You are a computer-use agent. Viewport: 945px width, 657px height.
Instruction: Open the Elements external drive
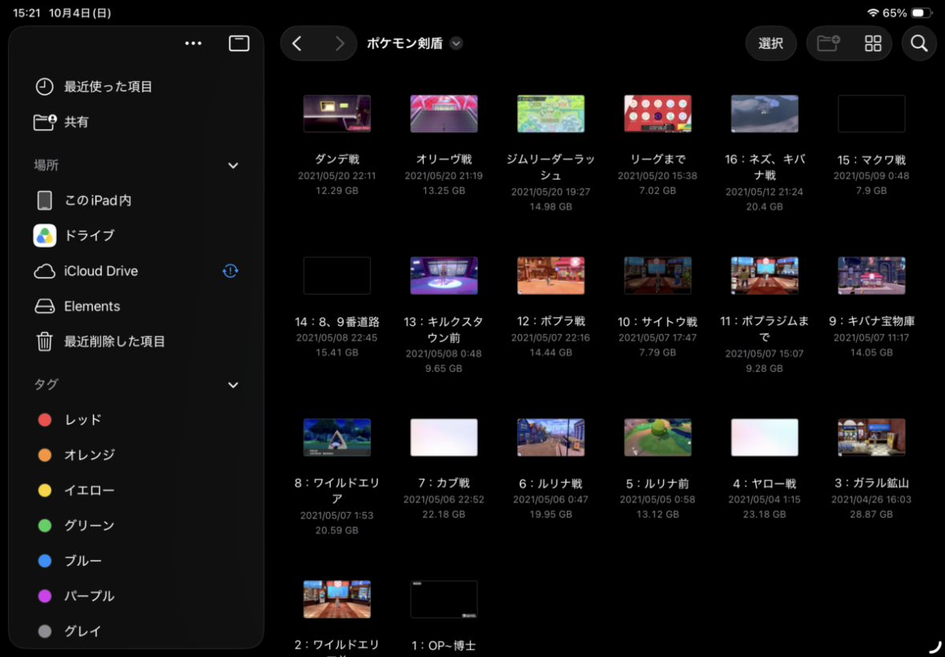(136, 306)
